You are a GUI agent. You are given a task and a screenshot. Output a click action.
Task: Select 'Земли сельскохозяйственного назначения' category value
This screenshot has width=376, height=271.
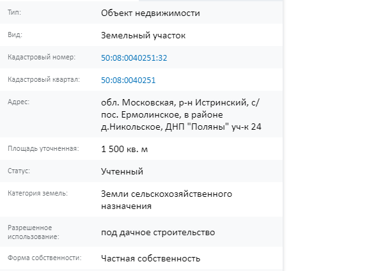(x=166, y=200)
